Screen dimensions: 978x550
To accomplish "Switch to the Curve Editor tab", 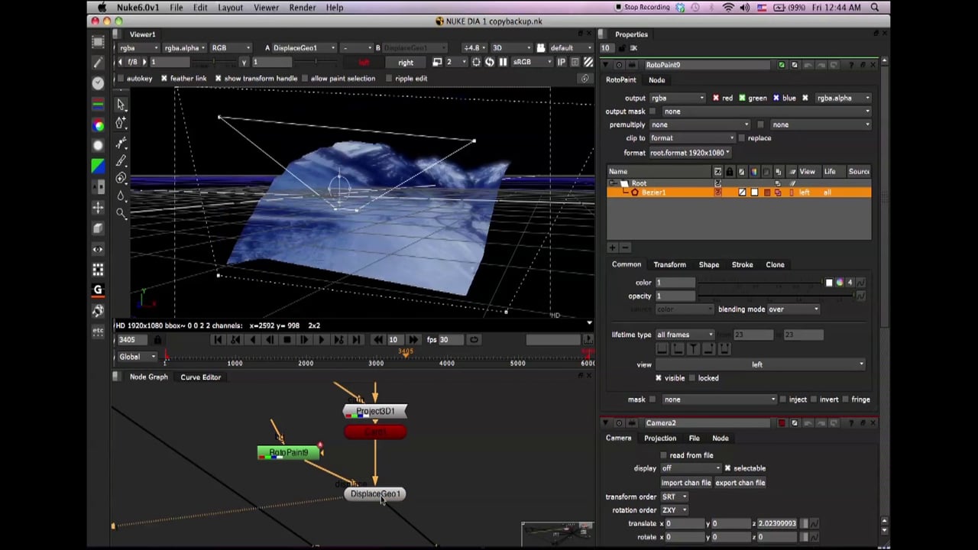I will 200,377.
